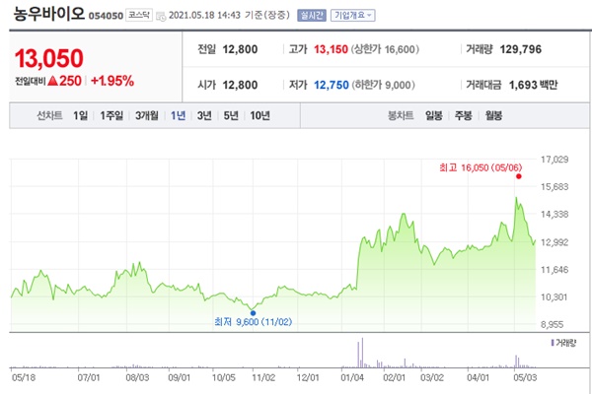The width and height of the screenshot is (592, 394).
Task: Click the 최저 9,600 (11/02) label
Action: [253, 322]
